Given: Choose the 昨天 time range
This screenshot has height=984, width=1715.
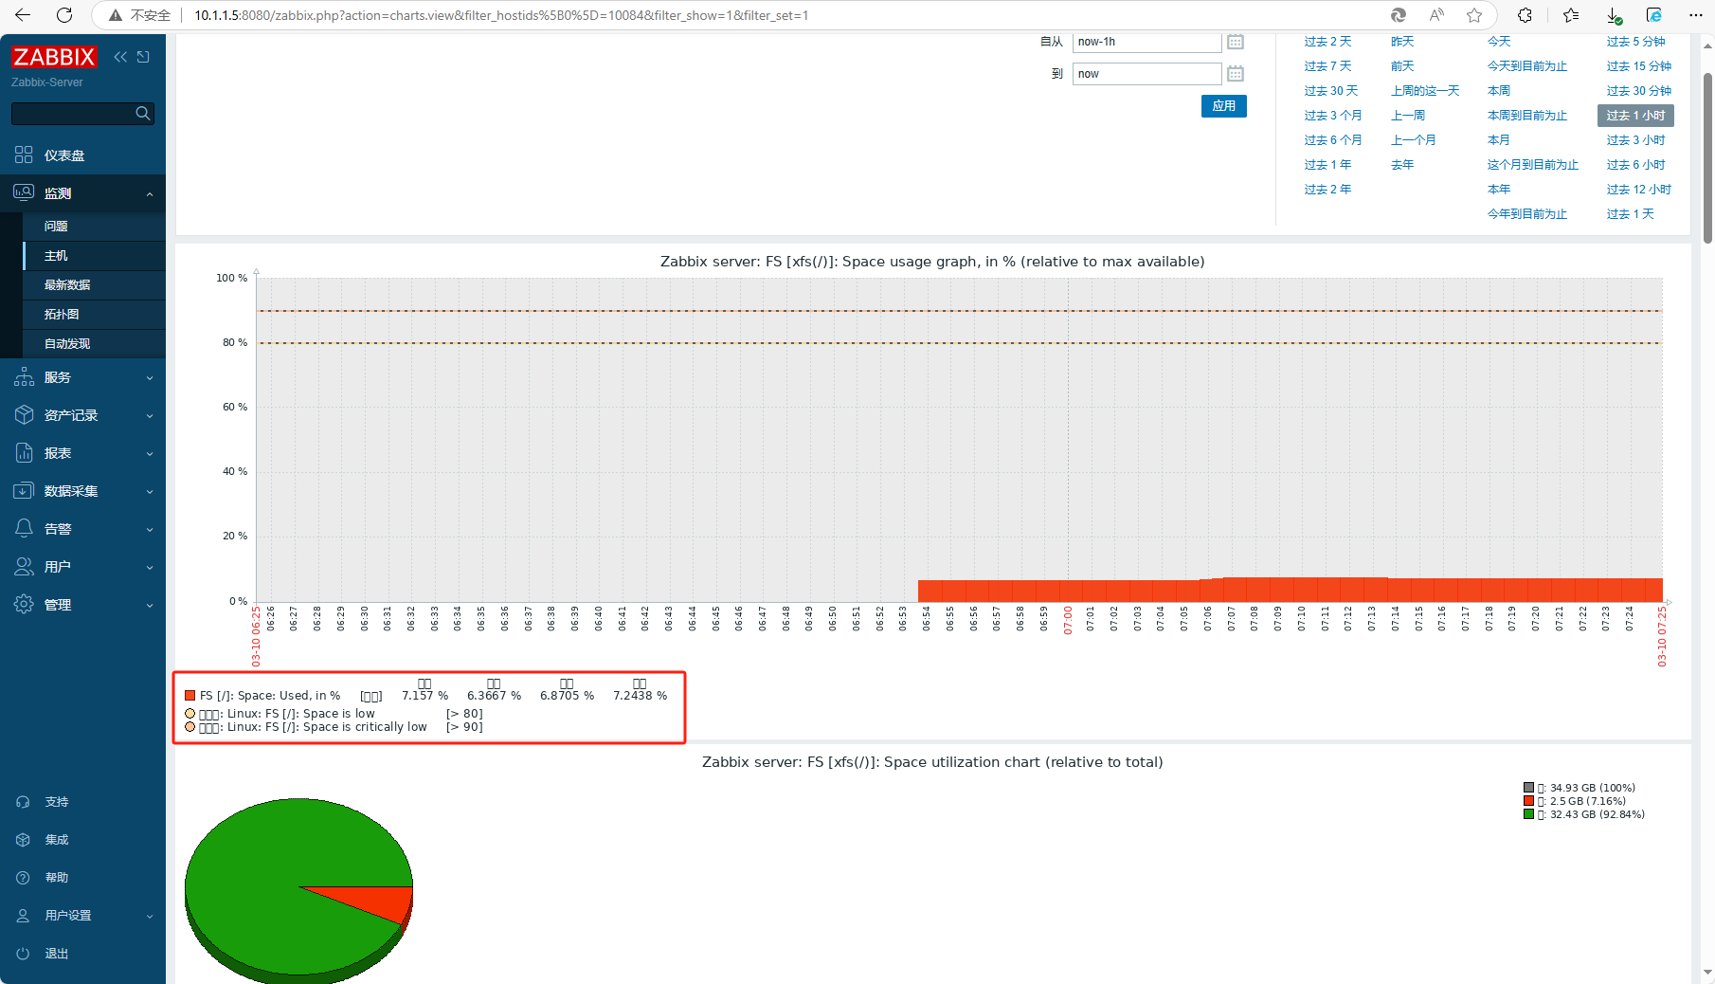Looking at the screenshot, I should pyautogui.click(x=1402, y=42).
